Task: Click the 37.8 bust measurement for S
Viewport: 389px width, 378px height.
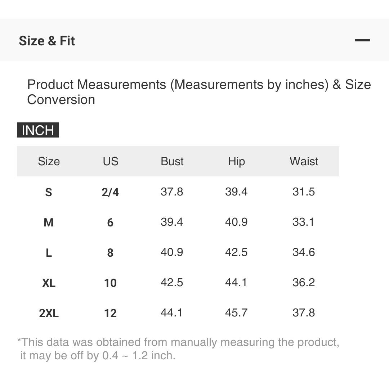Action: tap(172, 192)
